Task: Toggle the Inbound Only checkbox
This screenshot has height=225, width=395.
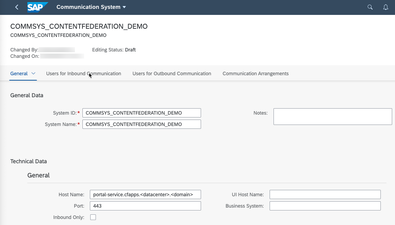Action: click(93, 217)
